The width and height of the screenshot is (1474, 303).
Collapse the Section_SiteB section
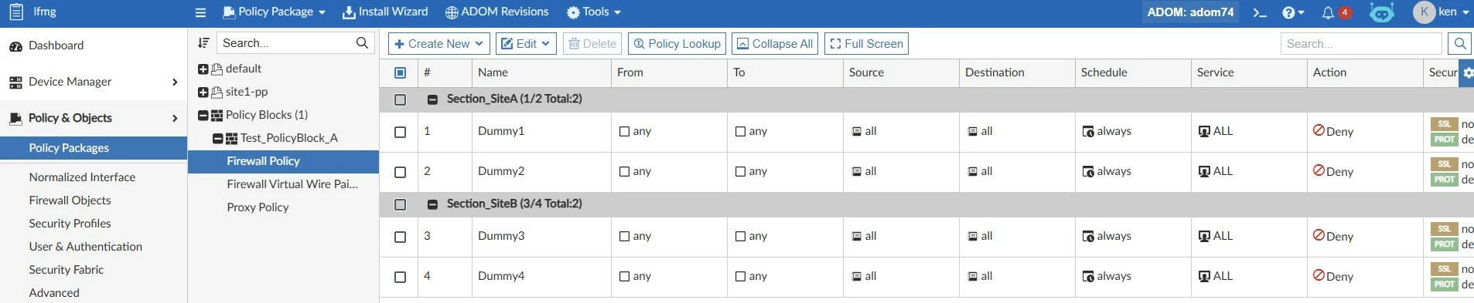pyautogui.click(x=432, y=204)
